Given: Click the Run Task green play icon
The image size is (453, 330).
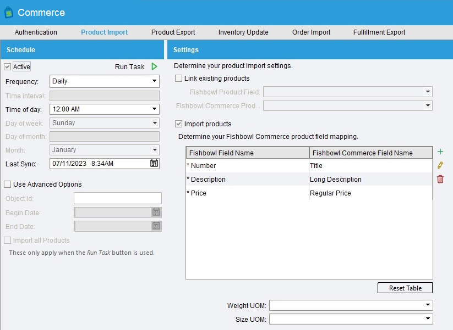Looking at the screenshot, I should click(154, 66).
